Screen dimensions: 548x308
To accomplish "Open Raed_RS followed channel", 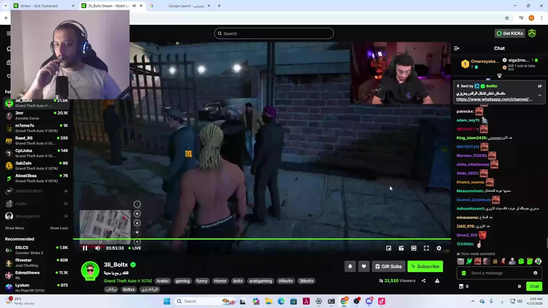I will (36, 141).
